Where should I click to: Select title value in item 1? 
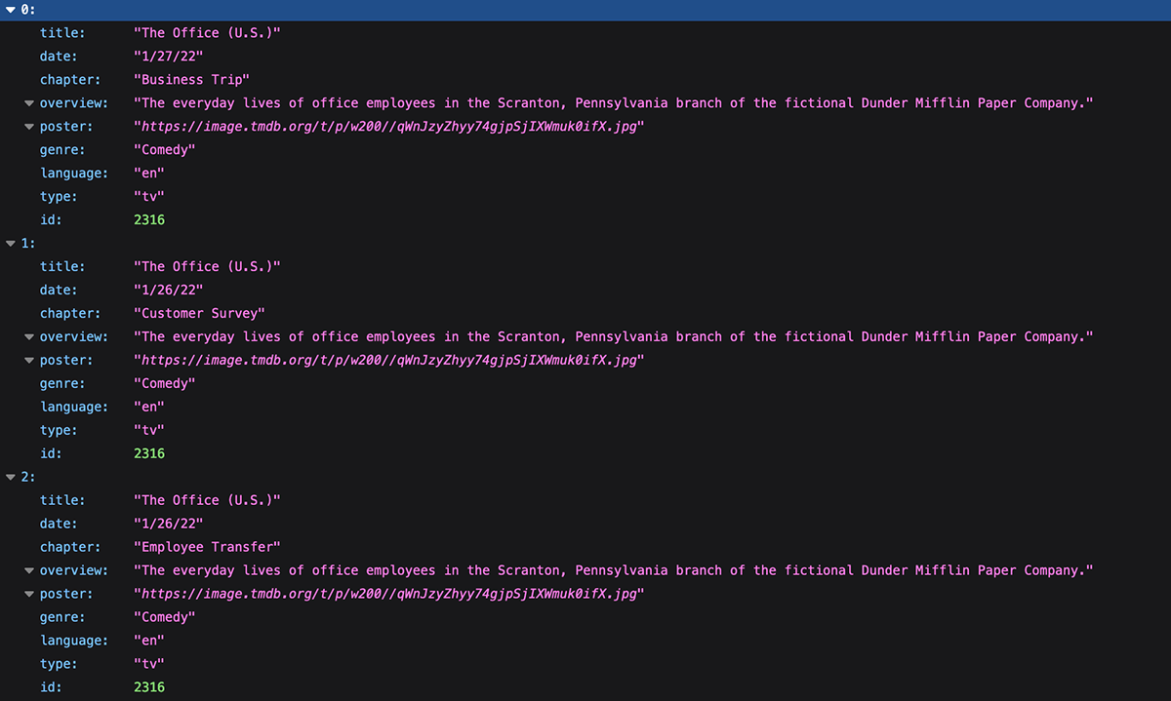[207, 267]
